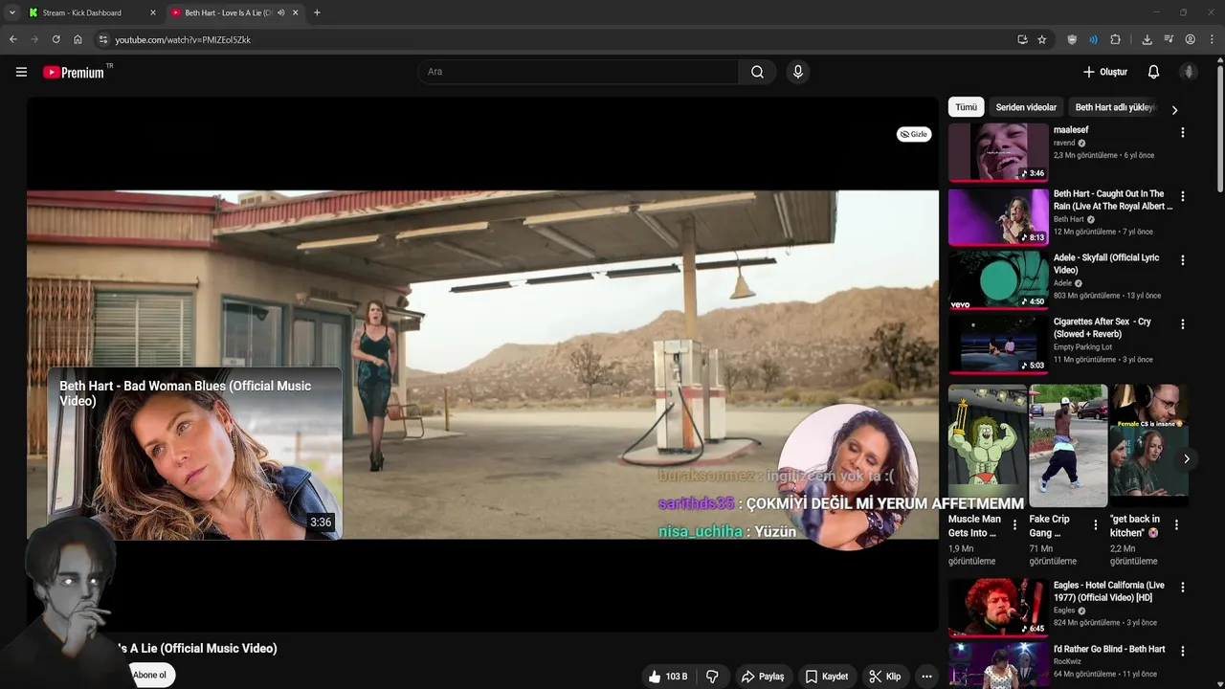Like the video with thumbs up
1225x689 pixels.
pos(668,677)
